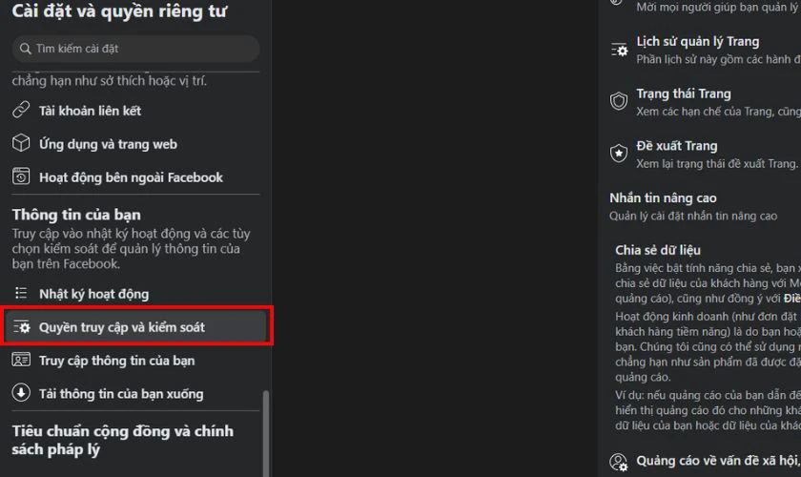801x477 pixels.
Task: Click the sidebar vertical scrollbar
Action: (266, 433)
